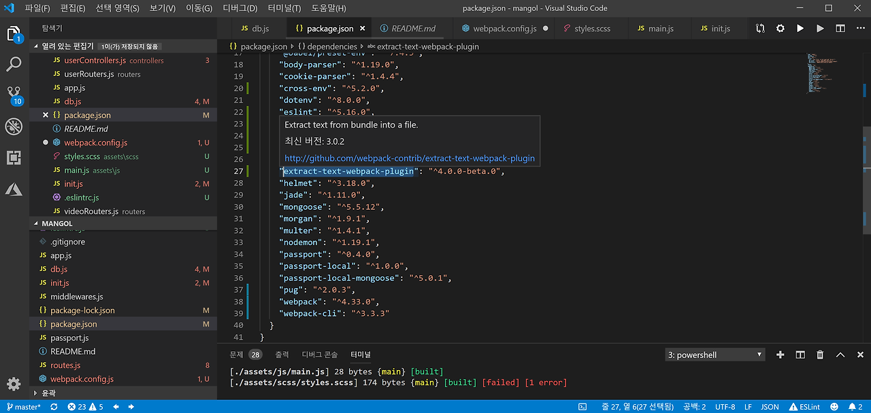
Task: Open the terminal selector '3: powershell' dropdown
Action: click(714, 355)
